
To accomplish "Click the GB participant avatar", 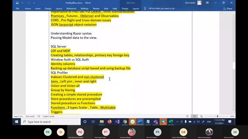I will (183, 132).
